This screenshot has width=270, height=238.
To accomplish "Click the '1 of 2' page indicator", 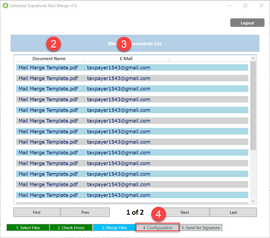I will [135, 212].
